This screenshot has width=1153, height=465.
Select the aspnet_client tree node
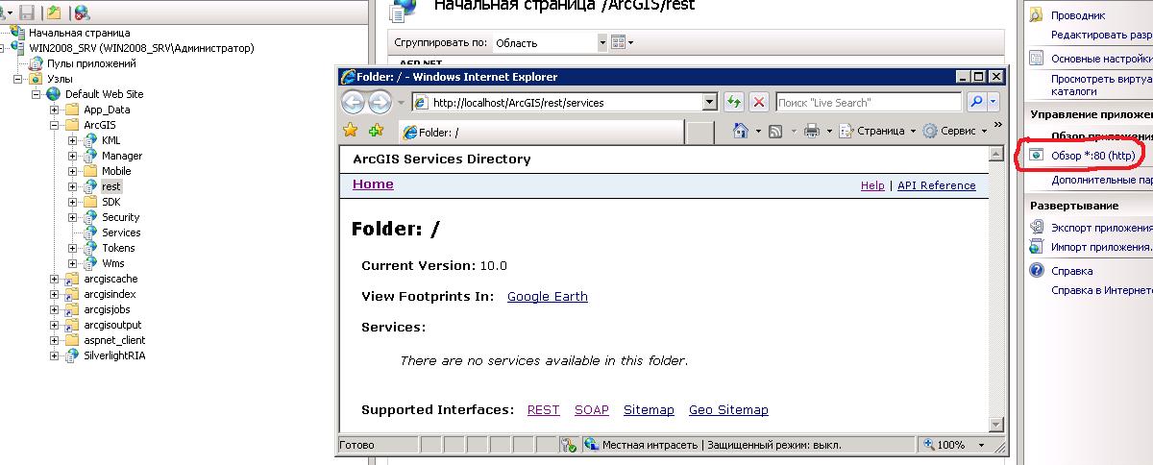pyautogui.click(x=114, y=340)
